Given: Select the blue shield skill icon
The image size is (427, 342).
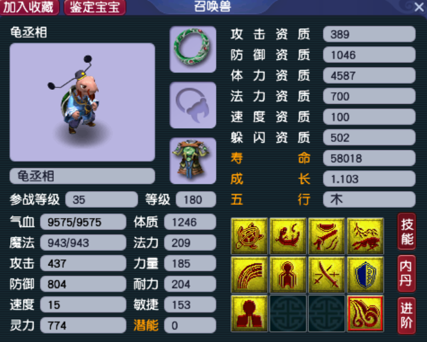Looking at the screenshot, I should (365, 275).
